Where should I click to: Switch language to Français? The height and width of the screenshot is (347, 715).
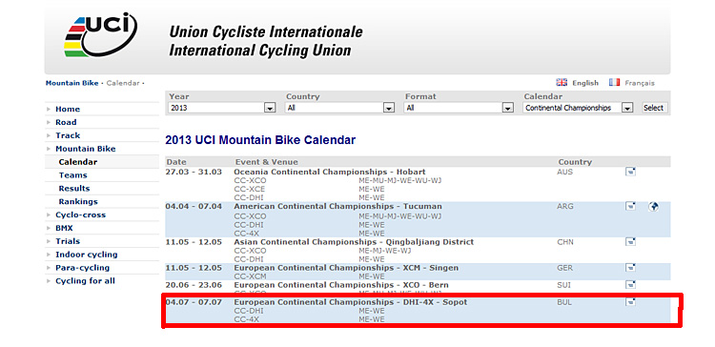point(640,83)
